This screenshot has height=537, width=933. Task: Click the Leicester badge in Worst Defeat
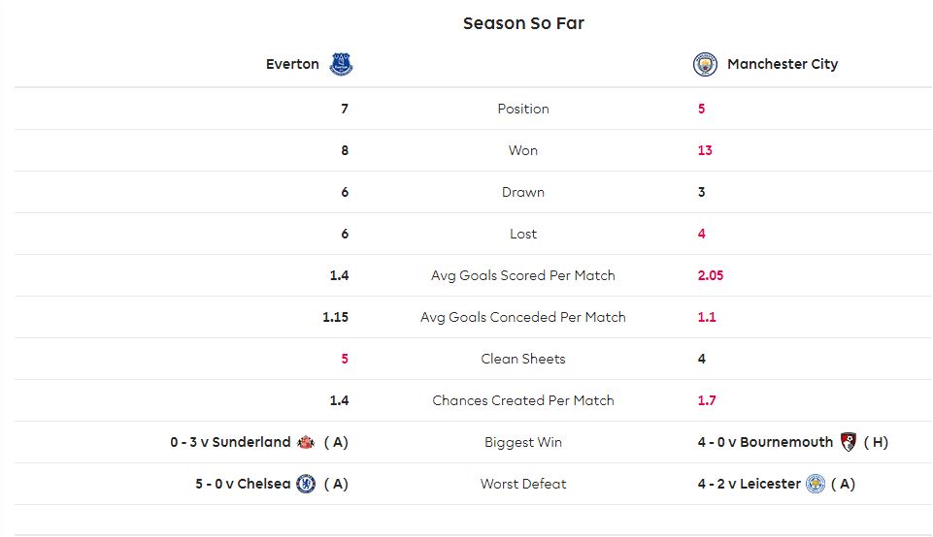point(816,484)
